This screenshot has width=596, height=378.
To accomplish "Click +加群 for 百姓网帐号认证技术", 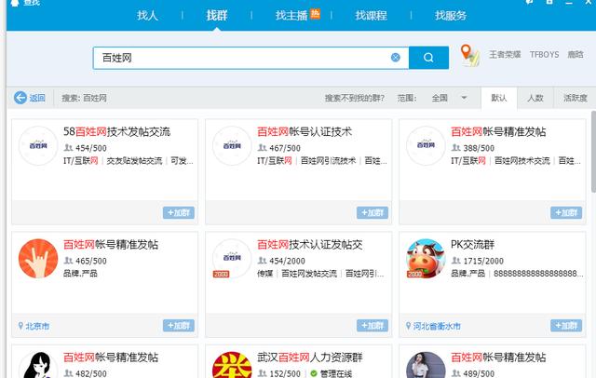I will coord(372,213).
